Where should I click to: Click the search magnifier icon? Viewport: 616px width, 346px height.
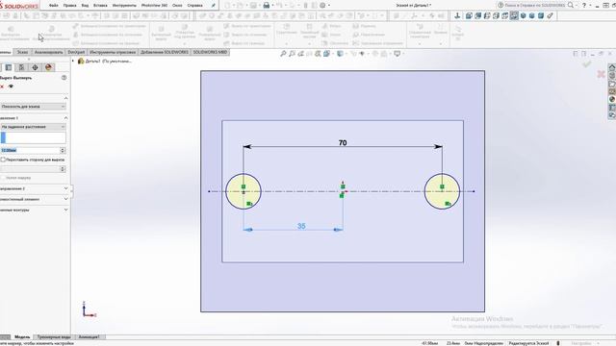click(x=571, y=5)
